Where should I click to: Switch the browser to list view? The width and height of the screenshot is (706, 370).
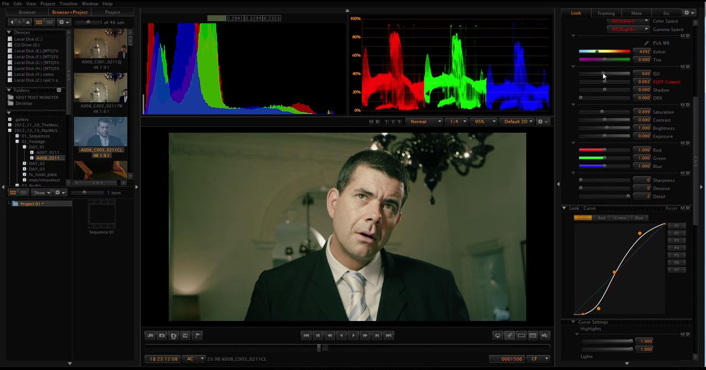tap(50, 22)
